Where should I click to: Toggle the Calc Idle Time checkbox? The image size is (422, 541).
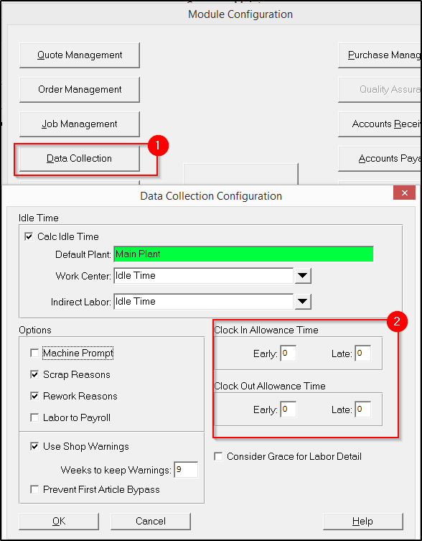coord(29,236)
